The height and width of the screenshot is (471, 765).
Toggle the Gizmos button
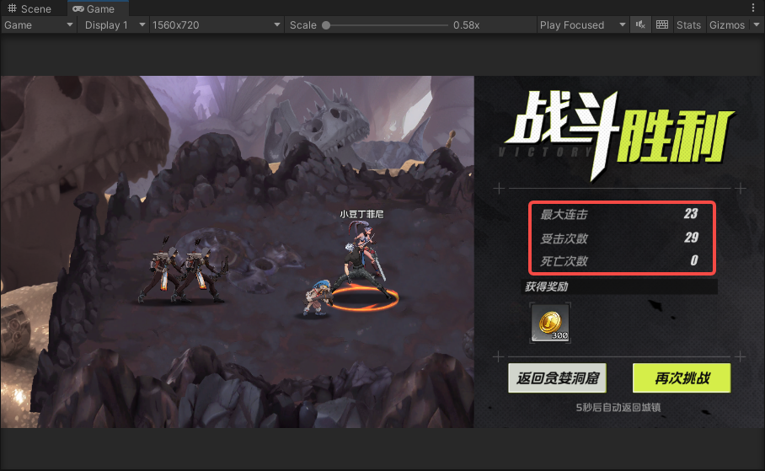727,25
